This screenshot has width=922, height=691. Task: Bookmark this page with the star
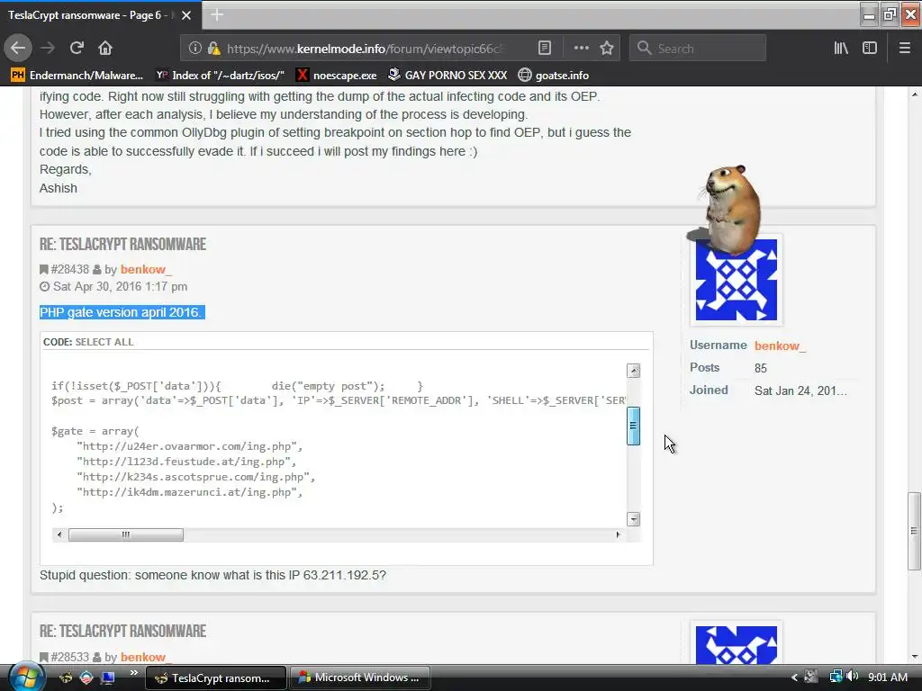tap(607, 49)
